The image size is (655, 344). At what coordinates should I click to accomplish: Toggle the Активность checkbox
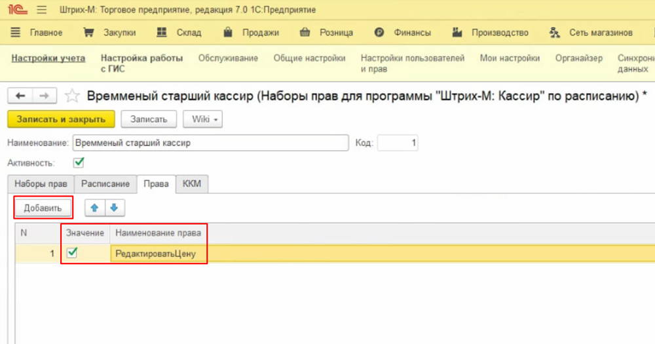point(79,162)
